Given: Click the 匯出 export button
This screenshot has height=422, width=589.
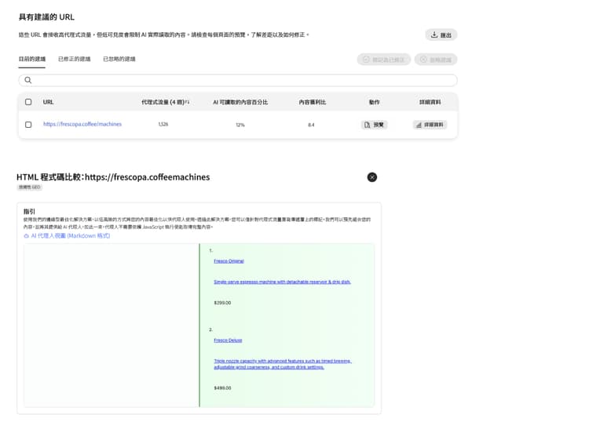Looking at the screenshot, I should click(441, 35).
